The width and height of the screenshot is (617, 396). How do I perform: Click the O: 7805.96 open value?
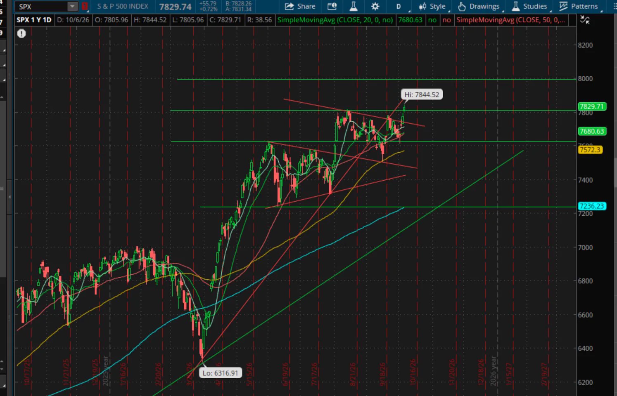[x=112, y=20]
